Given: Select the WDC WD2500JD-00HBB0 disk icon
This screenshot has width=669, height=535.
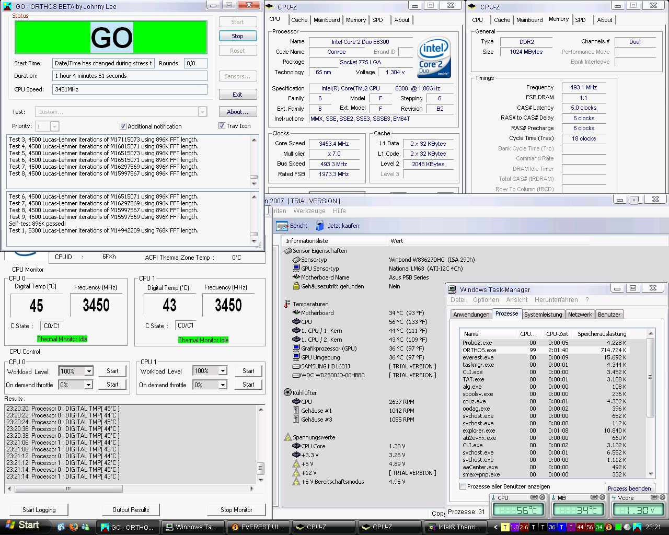Looking at the screenshot, I should pyautogui.click(x=296, y=375).
